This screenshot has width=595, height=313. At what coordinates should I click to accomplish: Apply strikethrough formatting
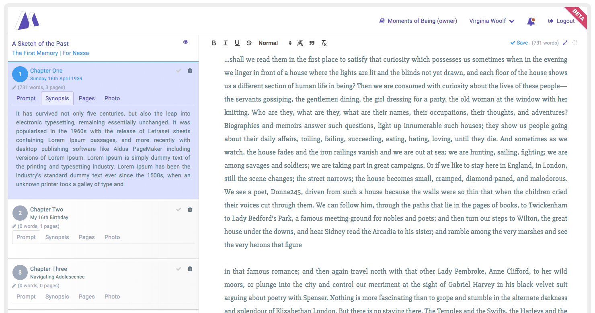(x=249, y=43)
